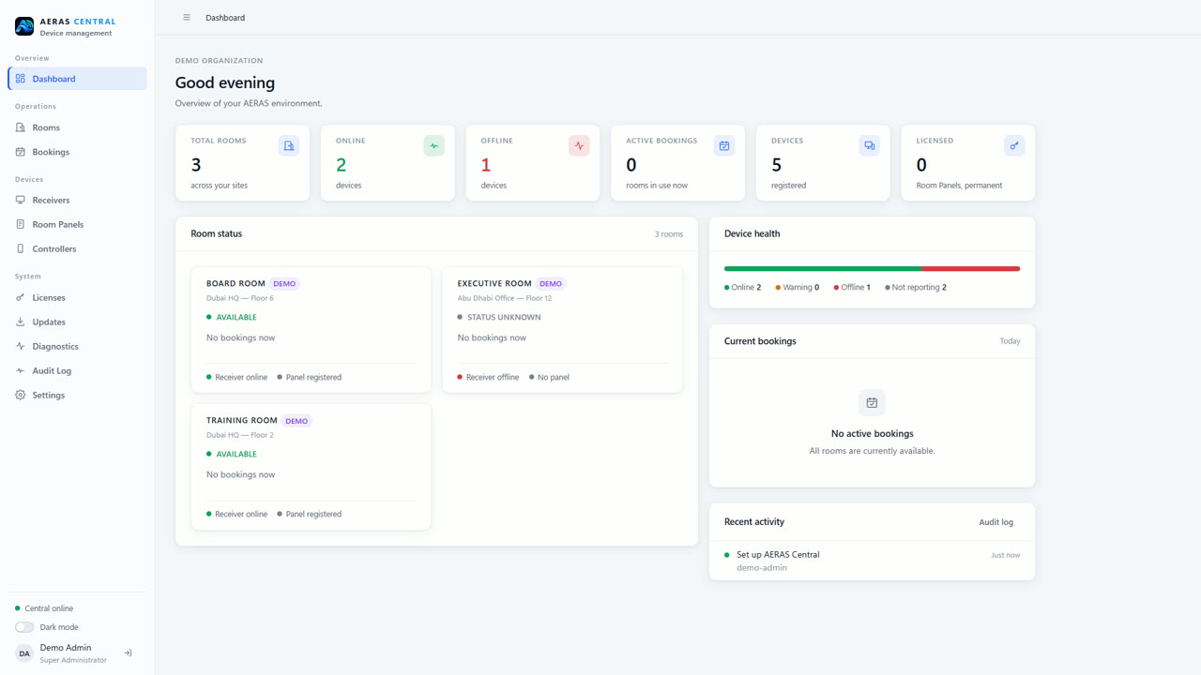The width and height of the screenshot is (1201, 675).
Task: Click the Devices card icon
Action: (x=870, y=145)
